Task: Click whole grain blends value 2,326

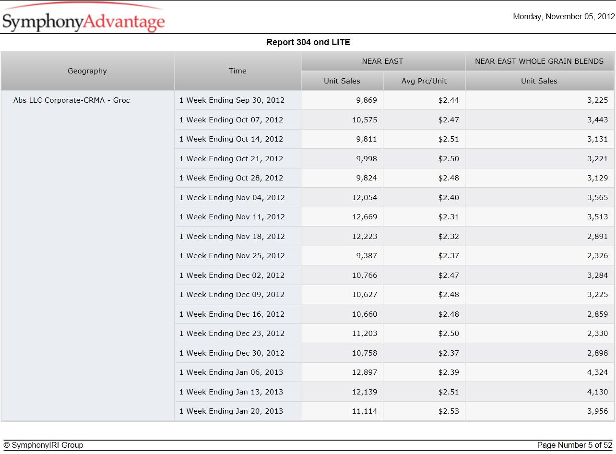Action: pyautogui.click(x=598, y=256)
